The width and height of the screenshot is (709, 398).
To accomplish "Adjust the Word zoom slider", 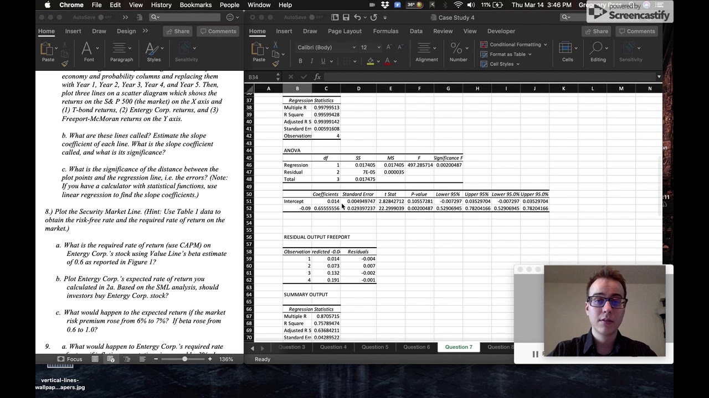I will point(184,359).
